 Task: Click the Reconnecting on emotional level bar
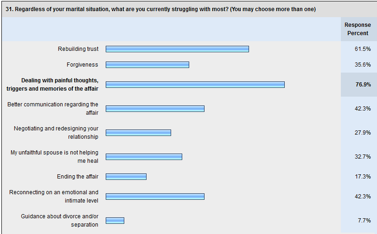[x=155, y=197]
